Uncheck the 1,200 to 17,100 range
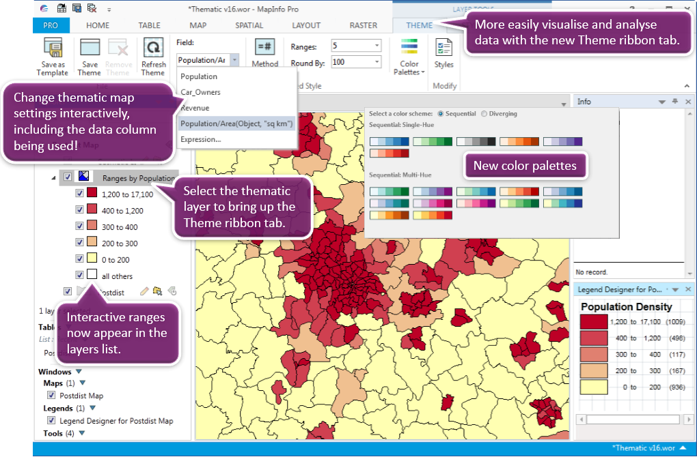The width and height of the screenshot is (697, 457). pyautogui.click(x=79, y=193)
